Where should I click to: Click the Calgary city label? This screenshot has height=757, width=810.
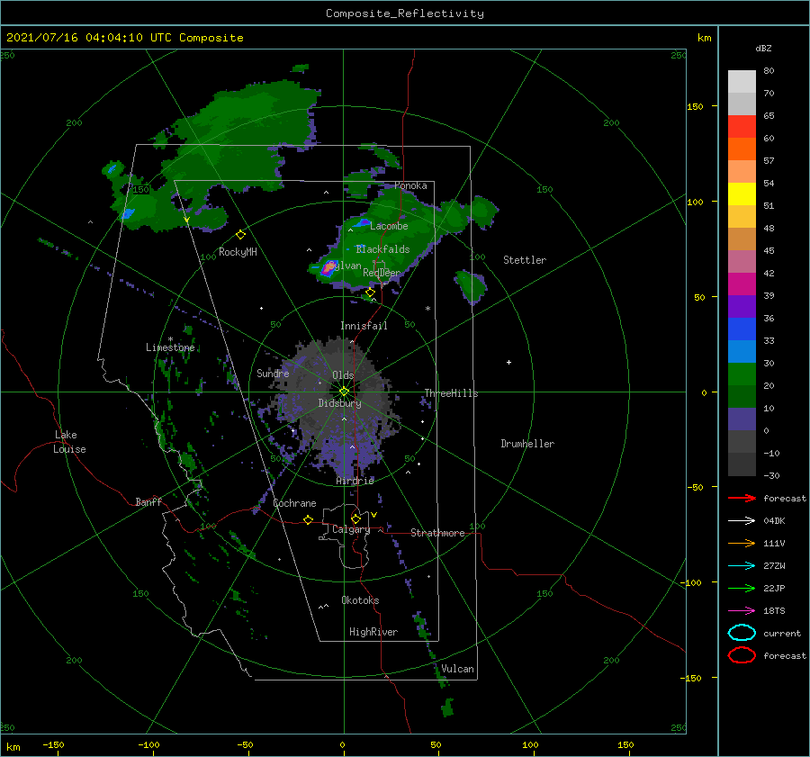coord(351,529)
